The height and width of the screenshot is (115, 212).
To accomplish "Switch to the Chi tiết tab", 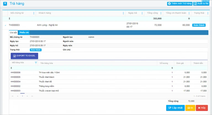I will [13, 33].
